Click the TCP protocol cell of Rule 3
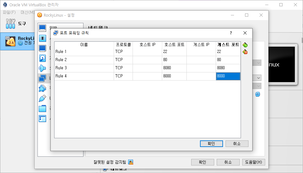Viewport: 303px width, 173px height. (123, 68)
